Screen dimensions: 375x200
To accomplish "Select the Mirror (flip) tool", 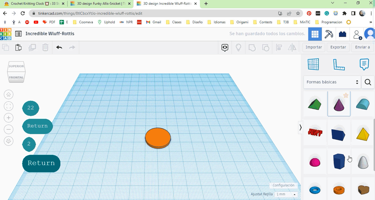I will [x=292, y=47].
